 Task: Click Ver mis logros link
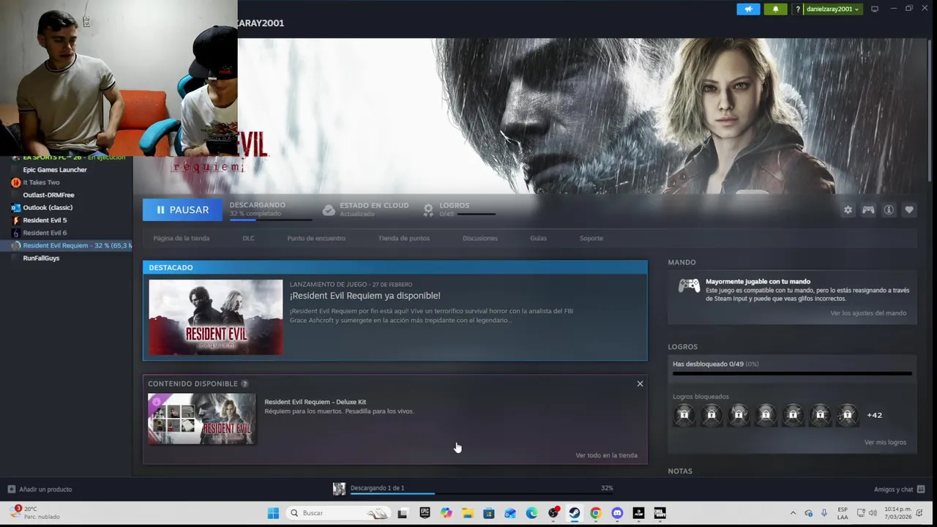pyautogui.click(x=885, y=442)
